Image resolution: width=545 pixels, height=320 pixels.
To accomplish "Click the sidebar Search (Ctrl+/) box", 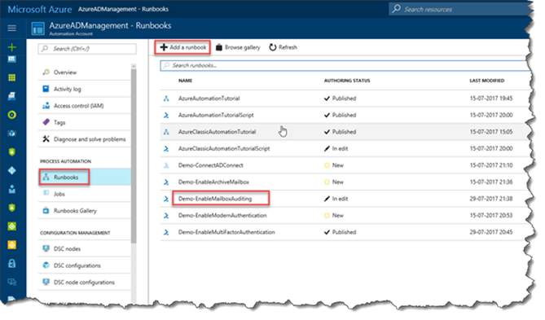I will coord(87,49).
